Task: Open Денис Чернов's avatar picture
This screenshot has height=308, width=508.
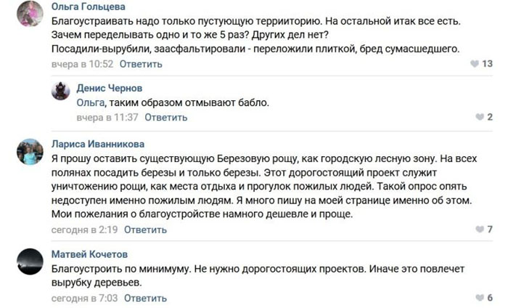Action: pyautogui.click(x=61, y=91)
